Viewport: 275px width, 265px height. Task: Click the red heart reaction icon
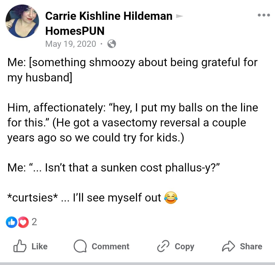[x=23, y=222]
